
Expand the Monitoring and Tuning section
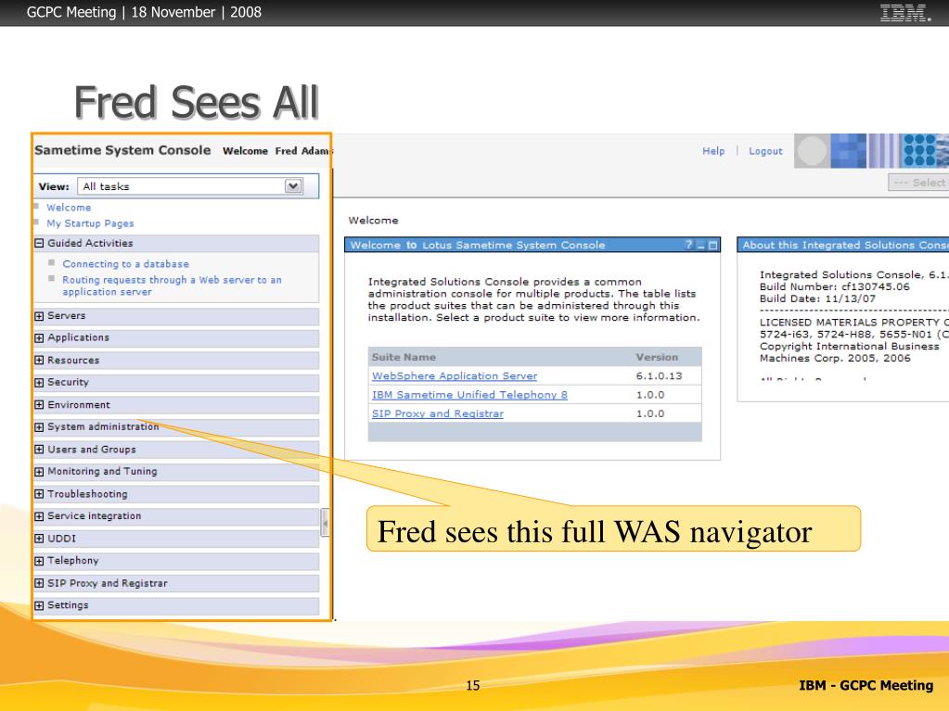pyautogui.click(x=39, y=471)
